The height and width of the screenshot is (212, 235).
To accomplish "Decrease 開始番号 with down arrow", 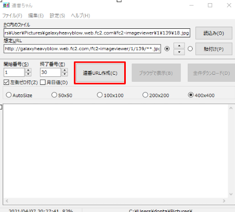I will tap(28, 74).
